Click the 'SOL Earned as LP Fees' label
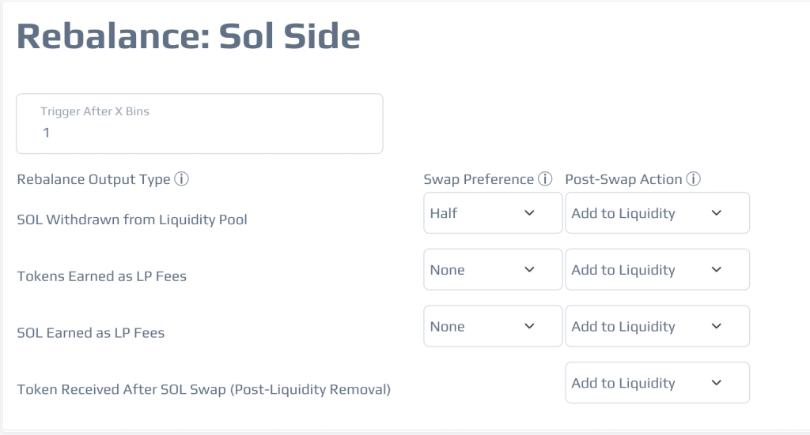 [90, 333]
